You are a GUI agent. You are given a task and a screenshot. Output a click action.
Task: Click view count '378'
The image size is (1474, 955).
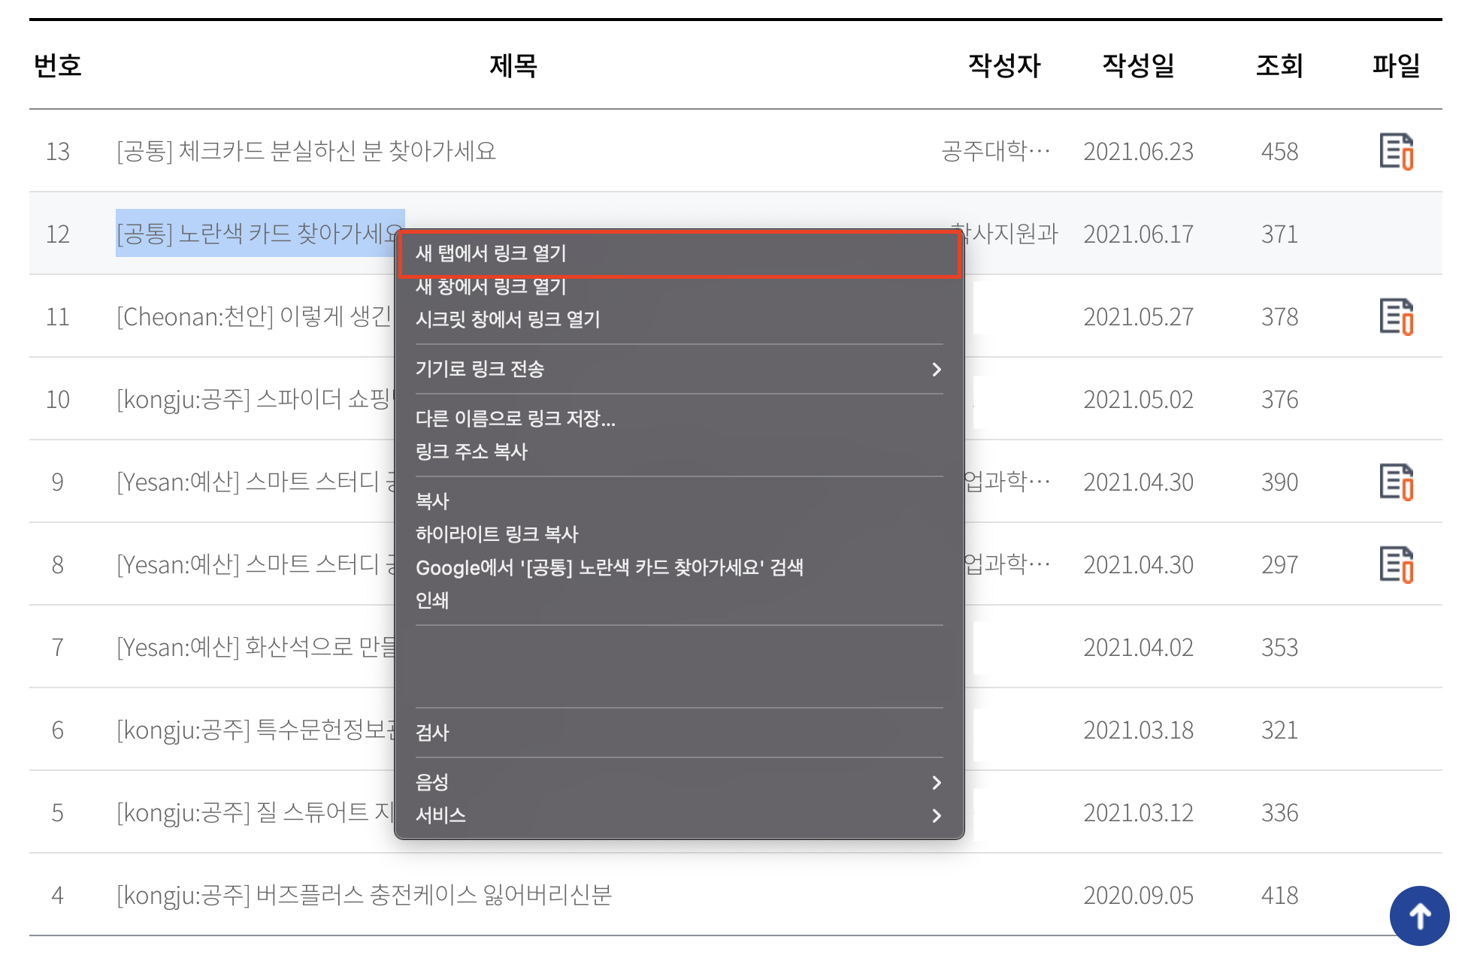point(1279,317)
